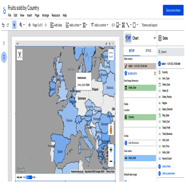Go to previous page arrow
189x183 pixels.
tap(30, 25)
